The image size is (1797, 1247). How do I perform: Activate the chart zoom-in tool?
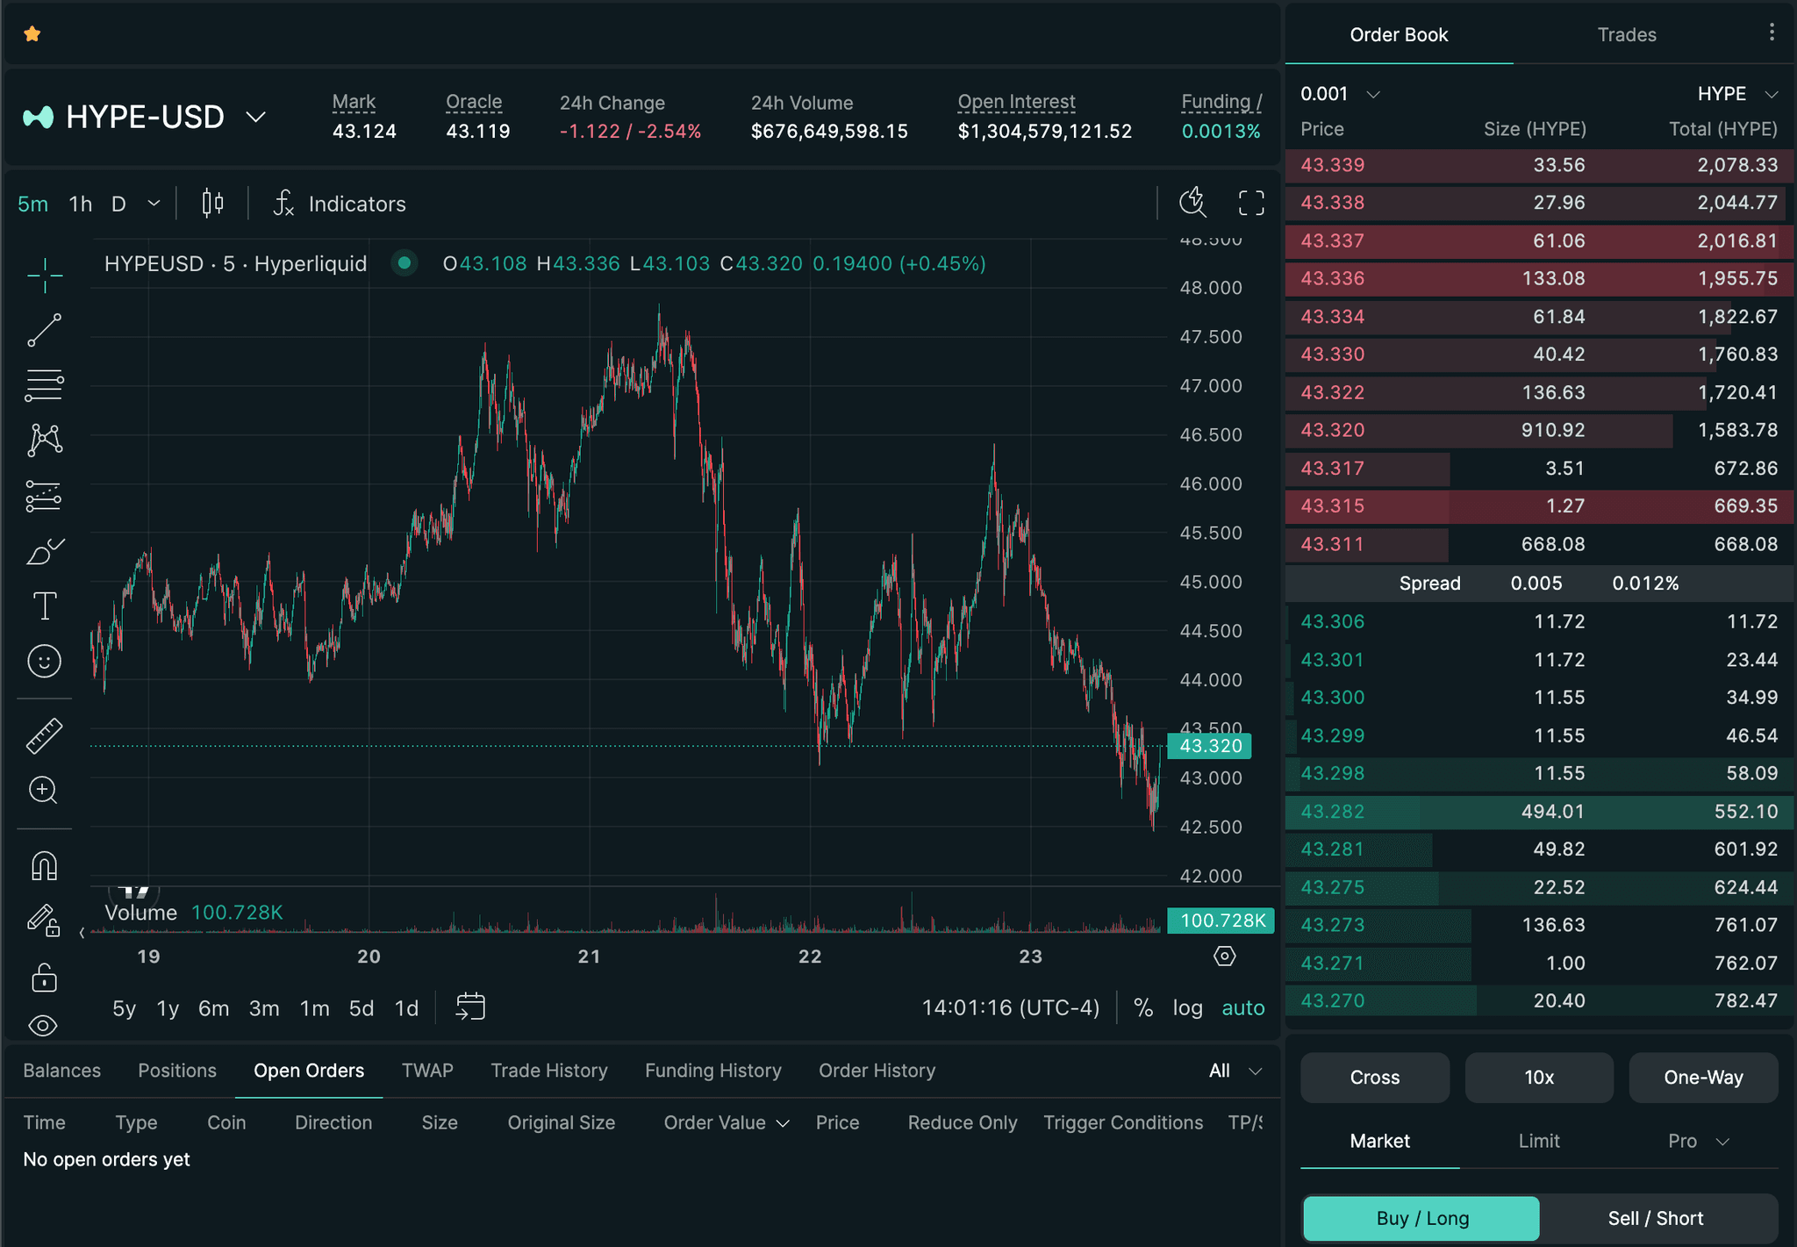tap(44, 791)
